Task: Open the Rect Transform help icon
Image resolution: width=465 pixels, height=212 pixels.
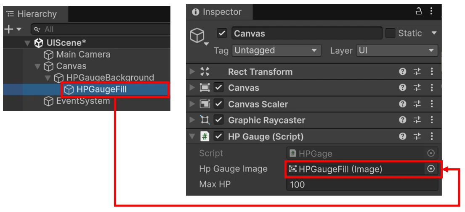Action: coord(402,71)
